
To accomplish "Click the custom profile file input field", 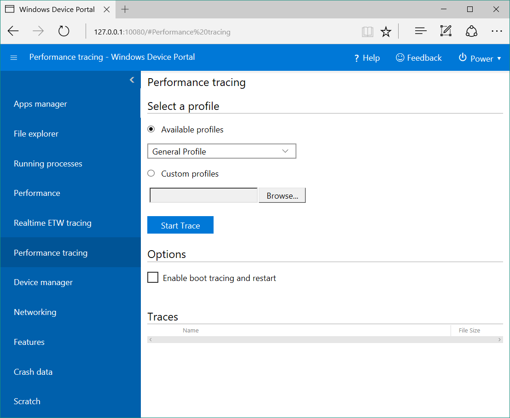I will 203,195.
